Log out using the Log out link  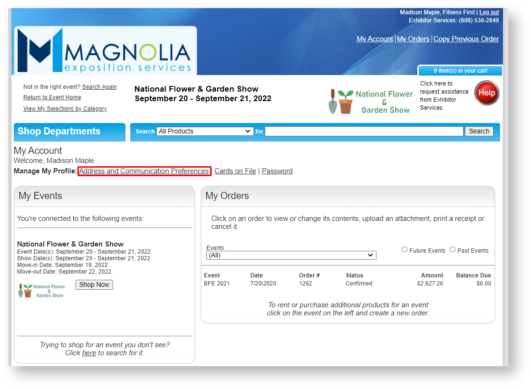489,12
